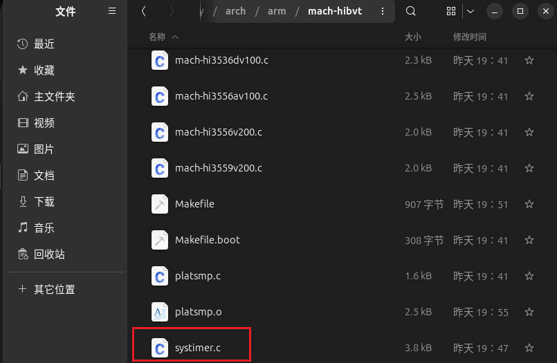Select Videos (视频) in the sidebar
The width and height of the screenshot is (557, 363).
point(44,123)
